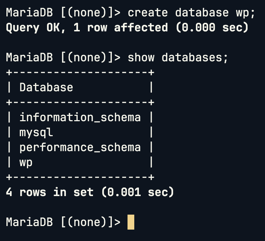Click the separator line below Database header

(80, 102)
